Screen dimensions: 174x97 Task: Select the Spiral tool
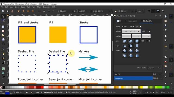pyautogui.click(x=3, y=44)
